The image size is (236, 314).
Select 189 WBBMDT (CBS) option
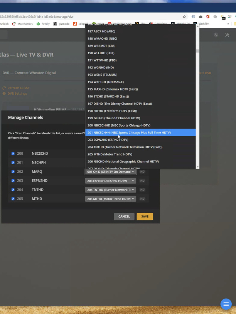point(140,46)
